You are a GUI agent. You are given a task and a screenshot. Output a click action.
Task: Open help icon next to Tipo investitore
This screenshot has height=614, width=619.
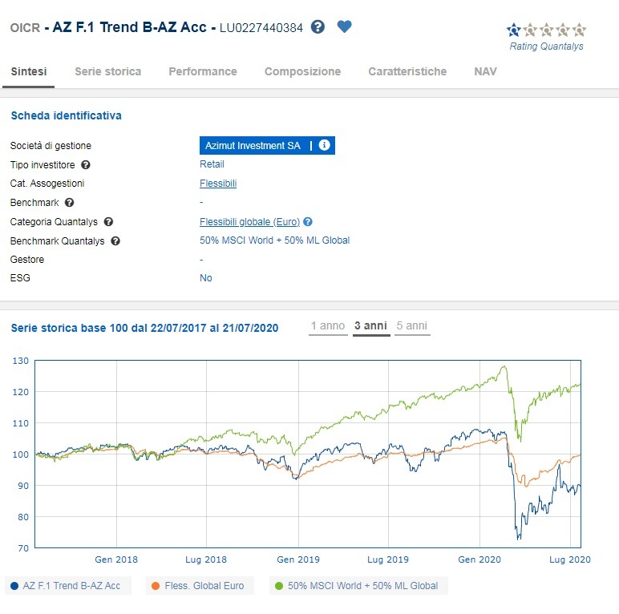pyautogui.click(x=86, y=165)
